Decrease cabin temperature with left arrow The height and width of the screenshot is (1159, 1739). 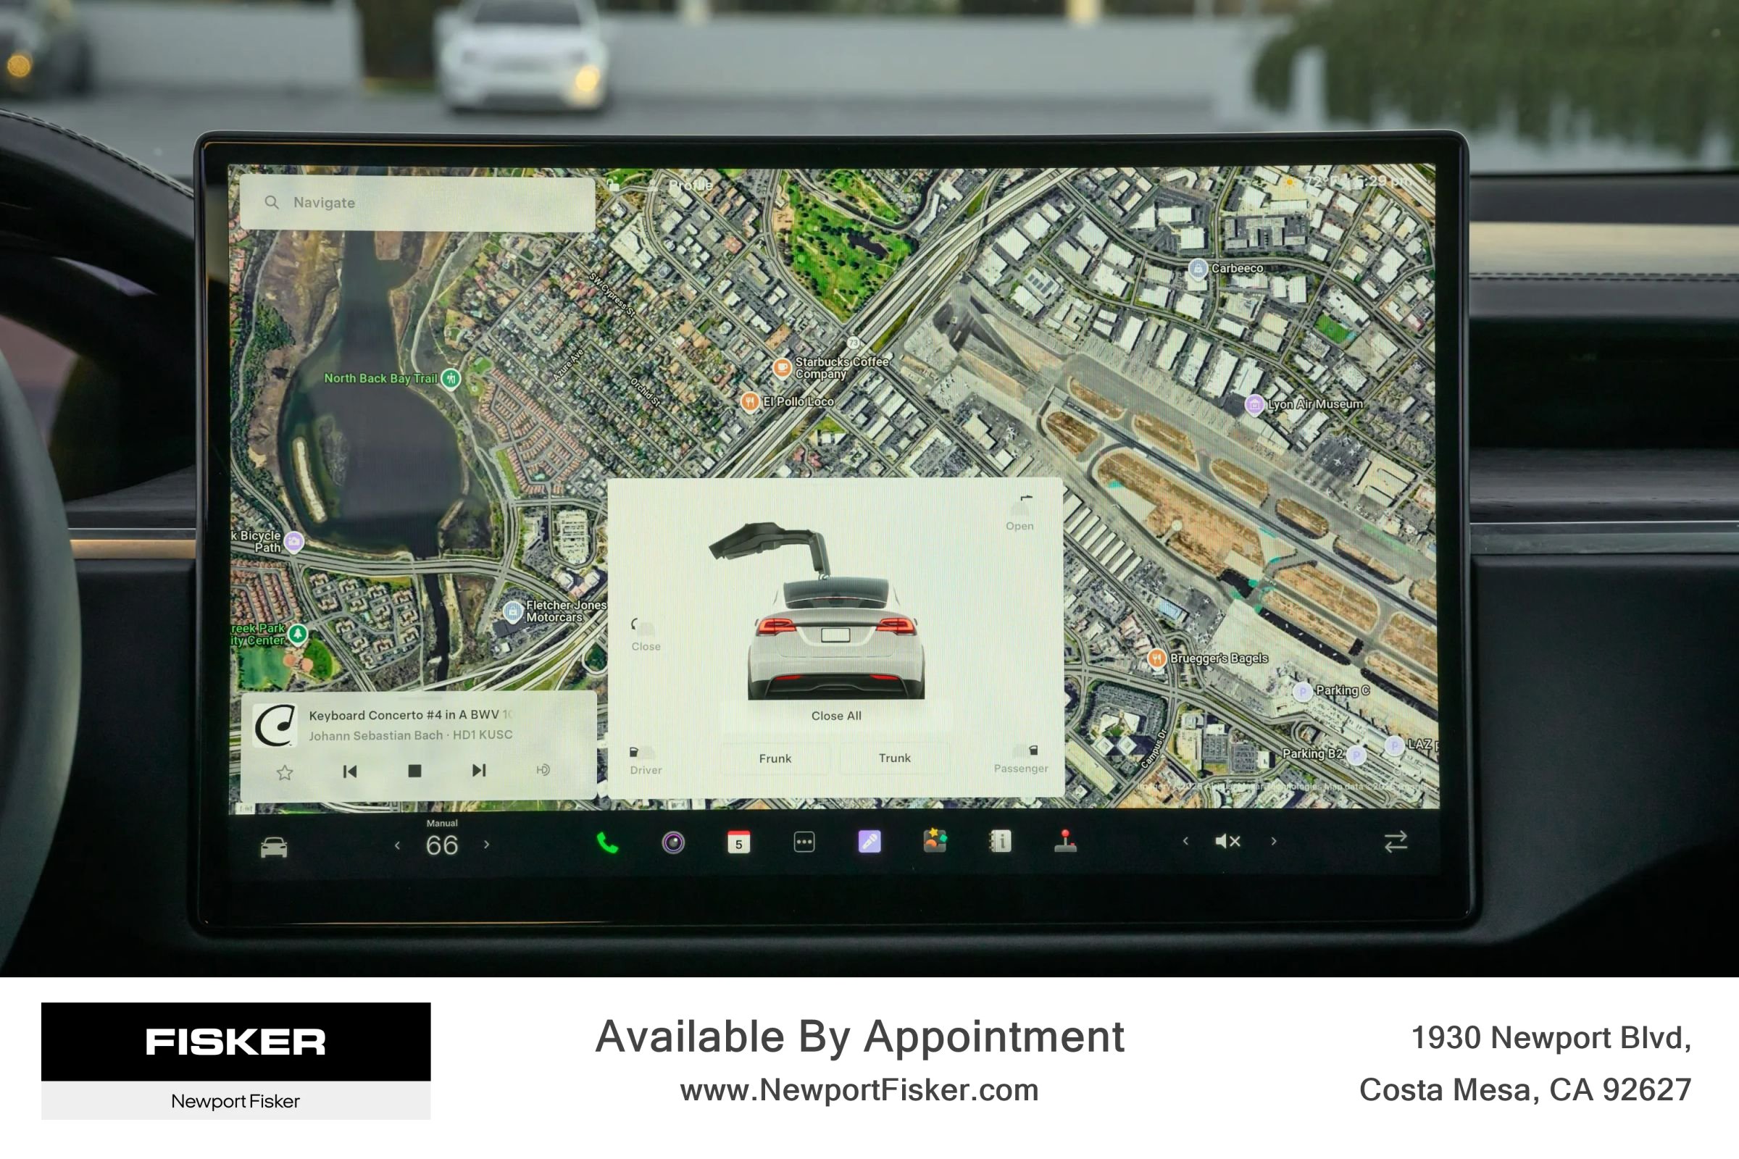[x=398, y=845]
